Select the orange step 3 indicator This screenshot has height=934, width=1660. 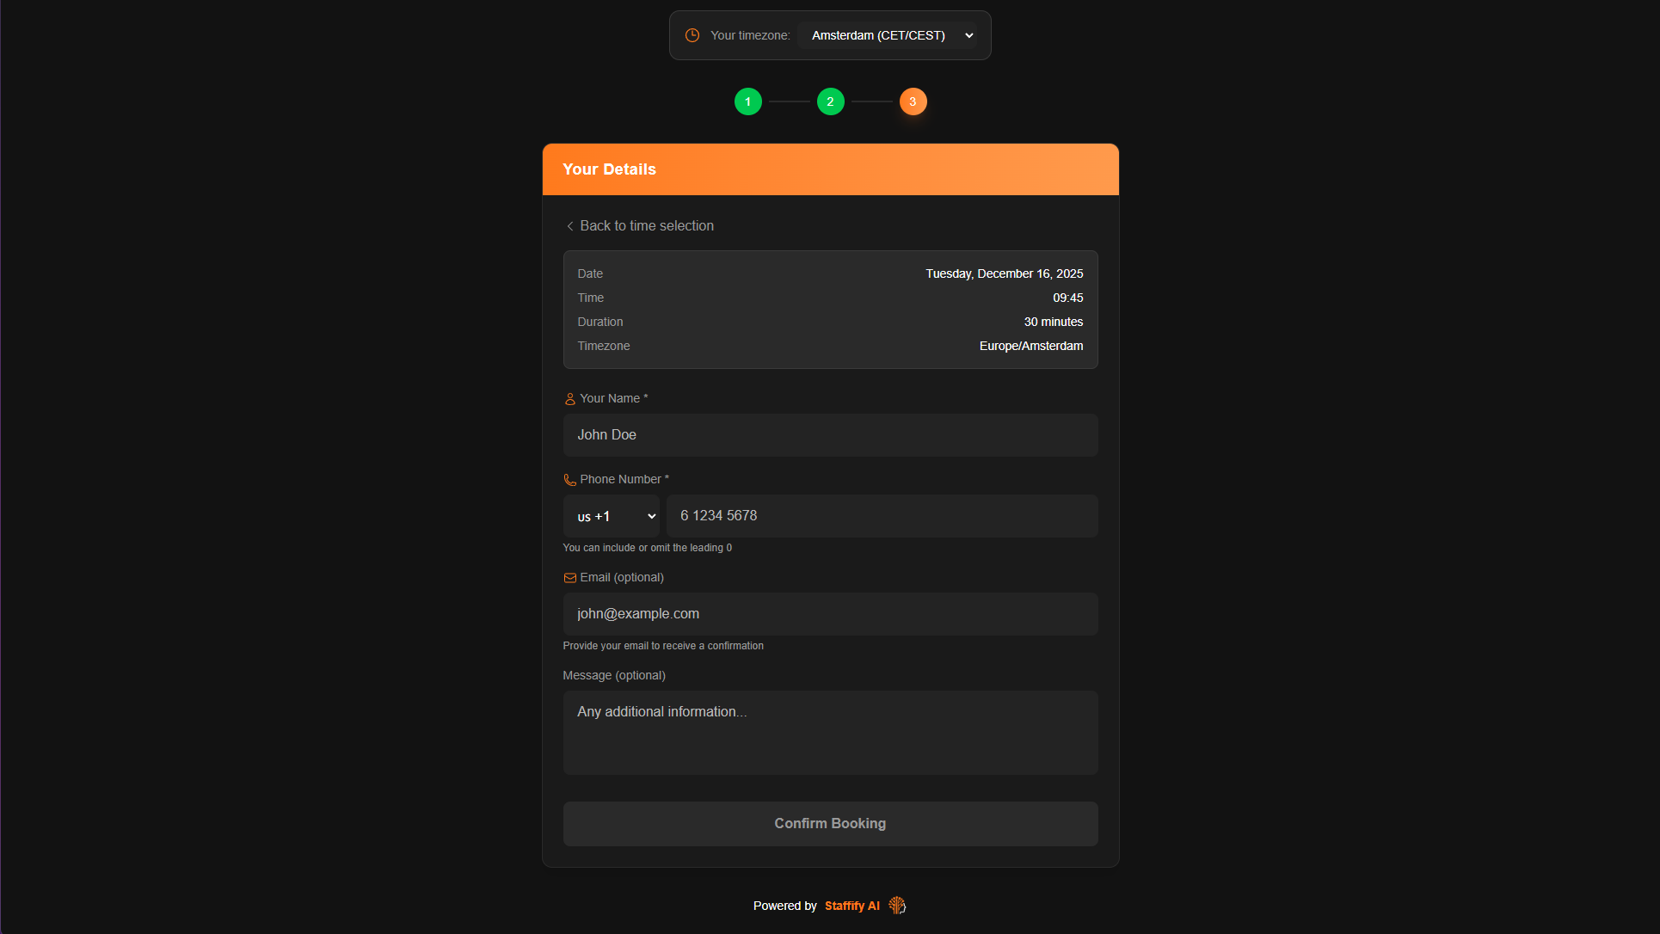pyautogui.click(x=913, y=101)
